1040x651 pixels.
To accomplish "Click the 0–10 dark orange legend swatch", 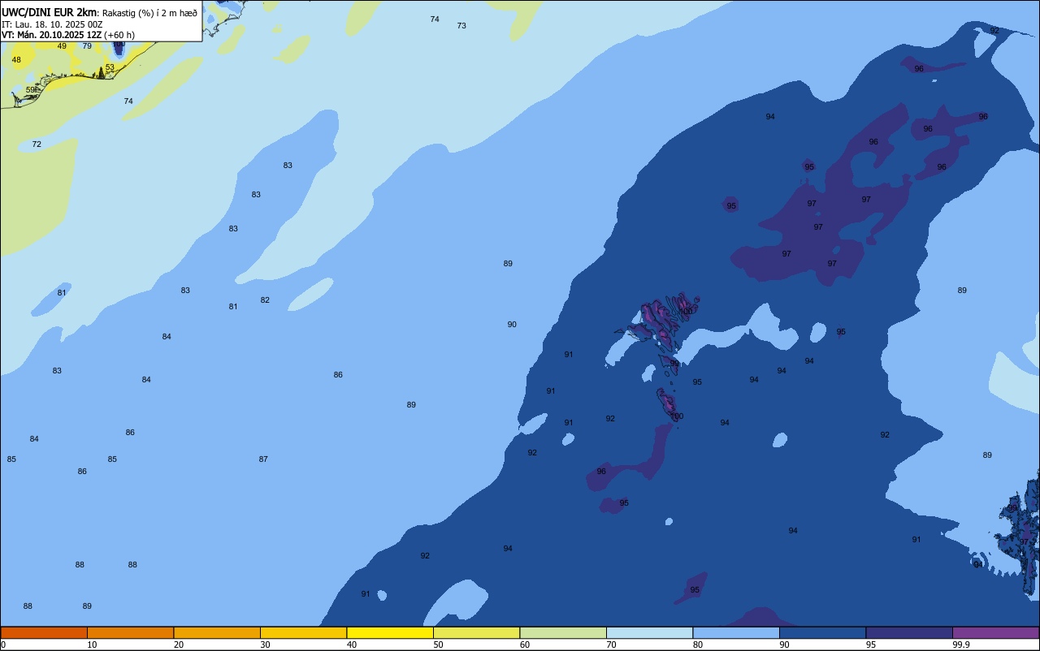I will (44, 632).
